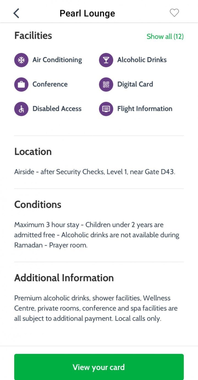Select the Conference facility label
The width and height of the screenshot is (198, 380).
click(50, 84)
